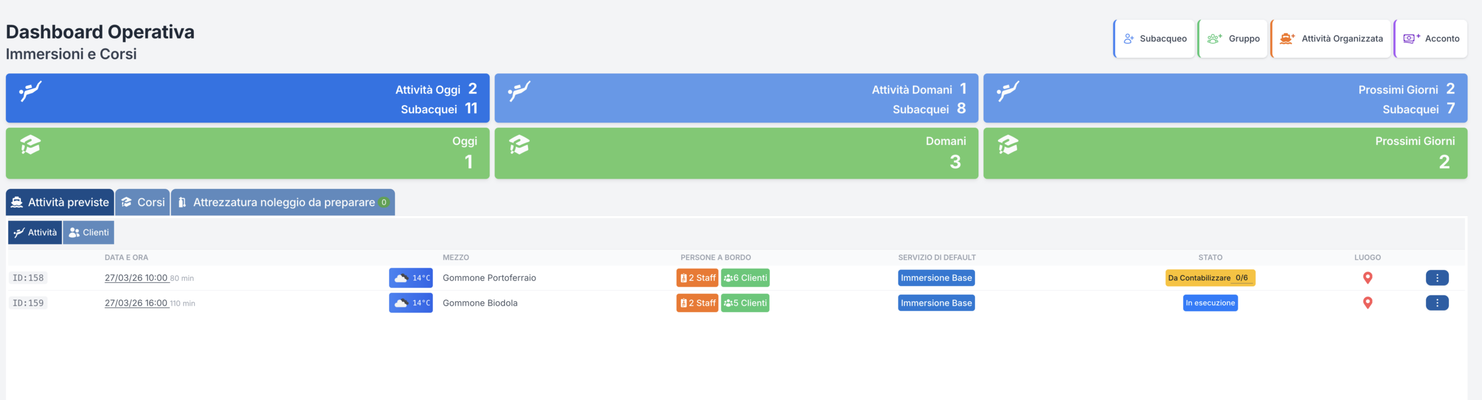Switch to the Clienti view toggle
Viewport: 1482px width, 400px height.
pyautogui.click(x=89, y=232)
